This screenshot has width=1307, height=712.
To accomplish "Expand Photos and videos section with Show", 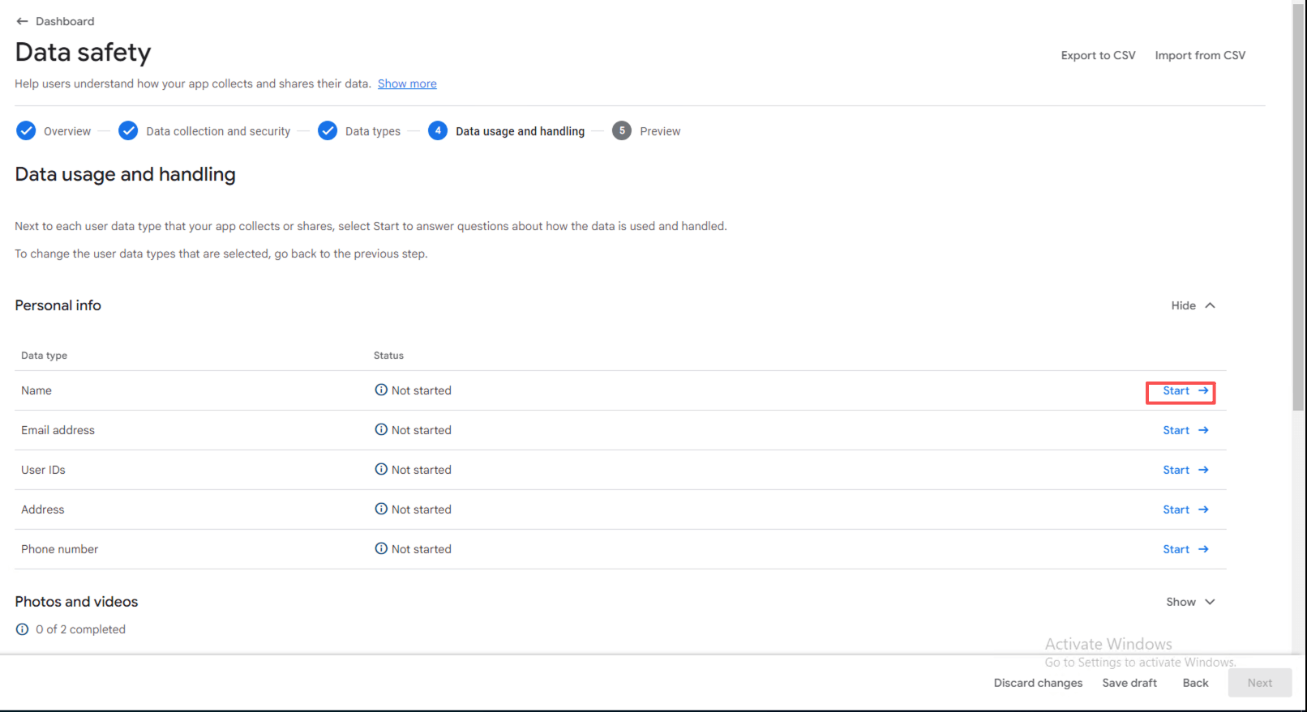I will click(1190, 602).
